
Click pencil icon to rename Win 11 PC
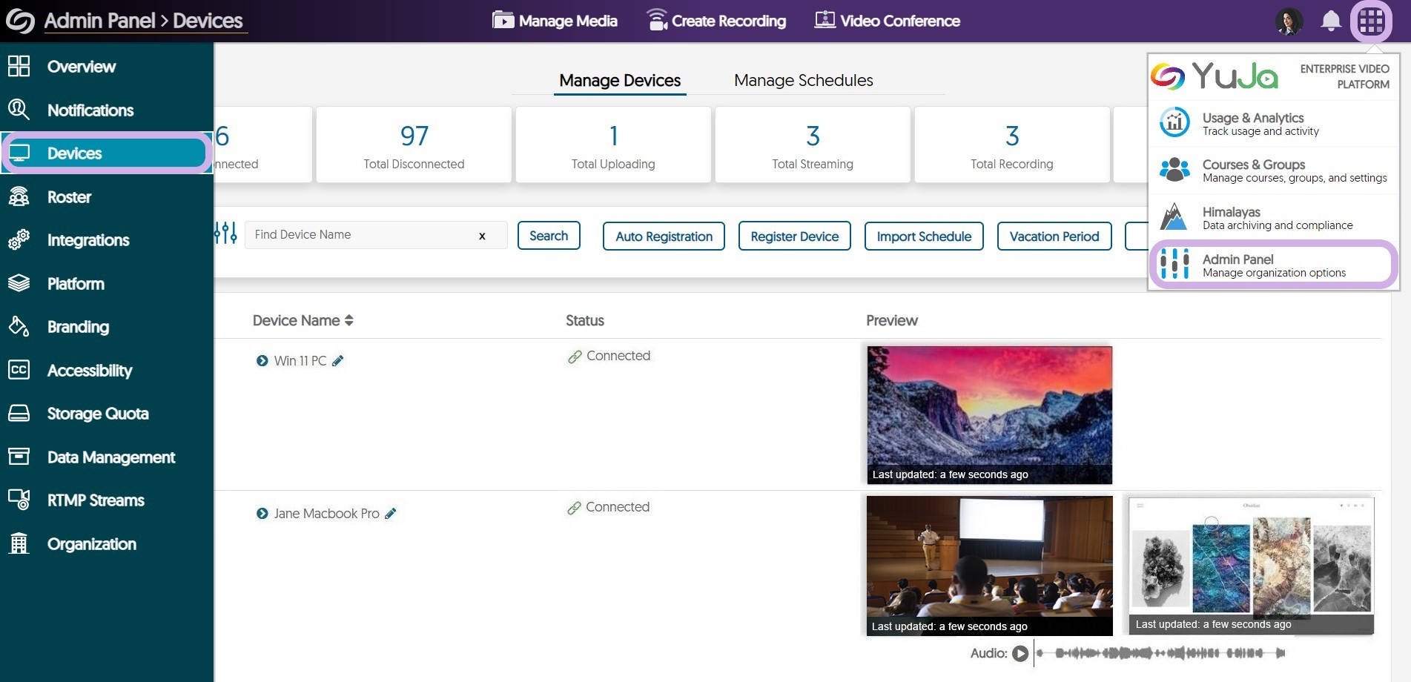pyautogui.click(x=338, y=361)
